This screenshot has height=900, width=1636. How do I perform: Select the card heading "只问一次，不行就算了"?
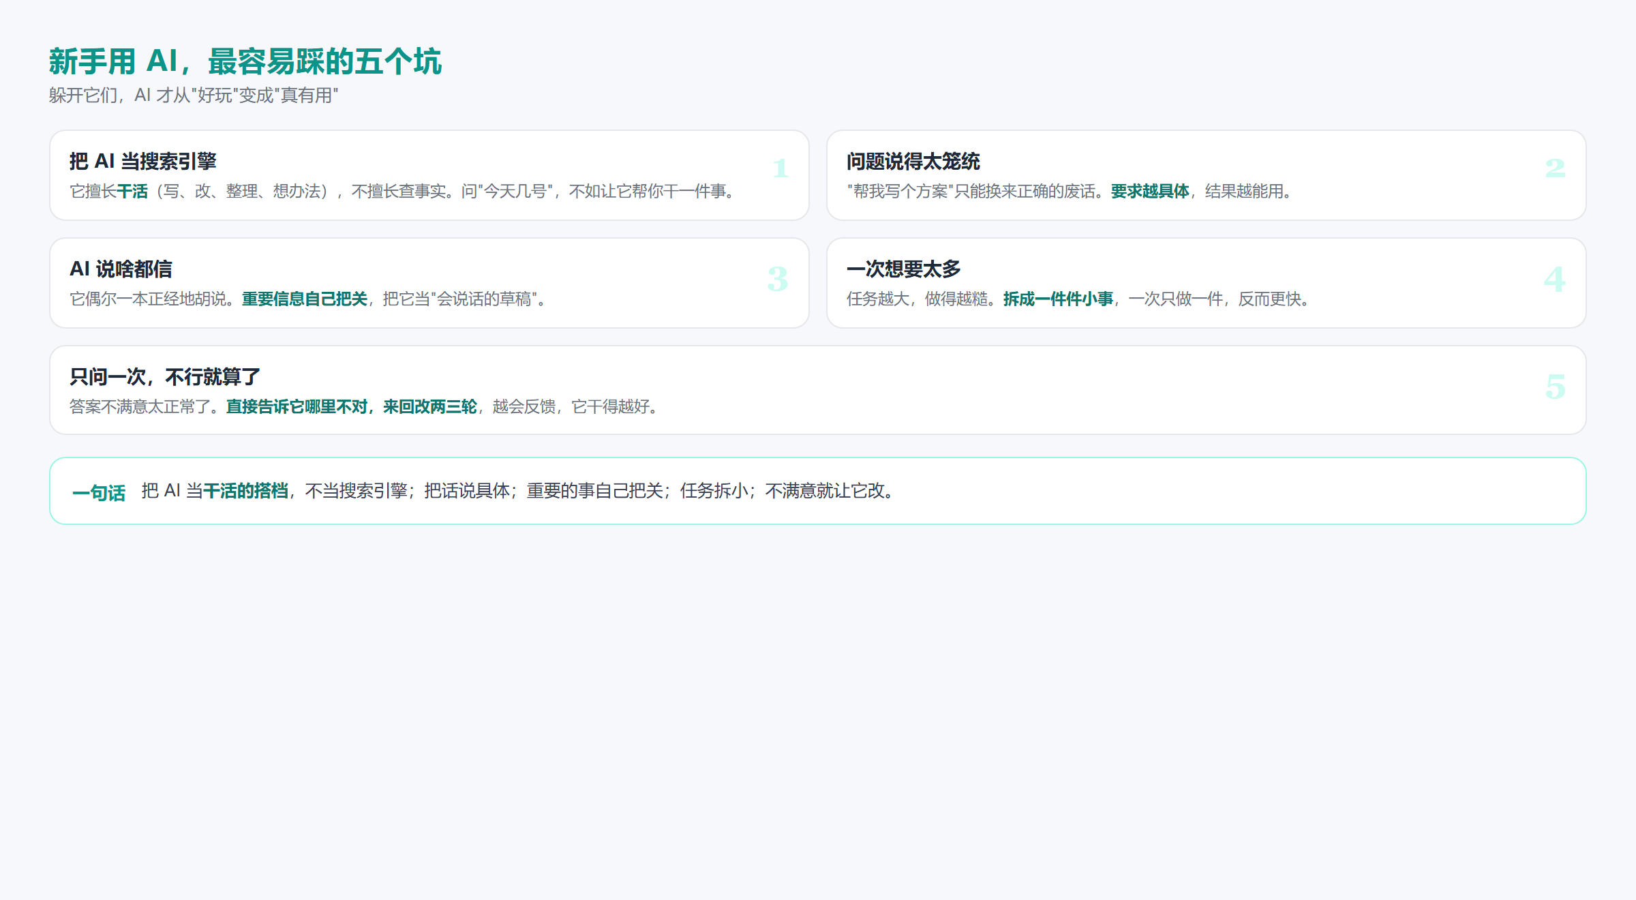coord(165,377)
